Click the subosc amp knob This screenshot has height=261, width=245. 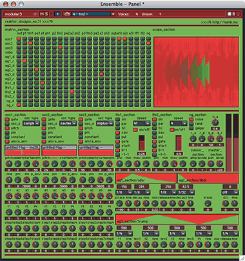click(193, 164)
